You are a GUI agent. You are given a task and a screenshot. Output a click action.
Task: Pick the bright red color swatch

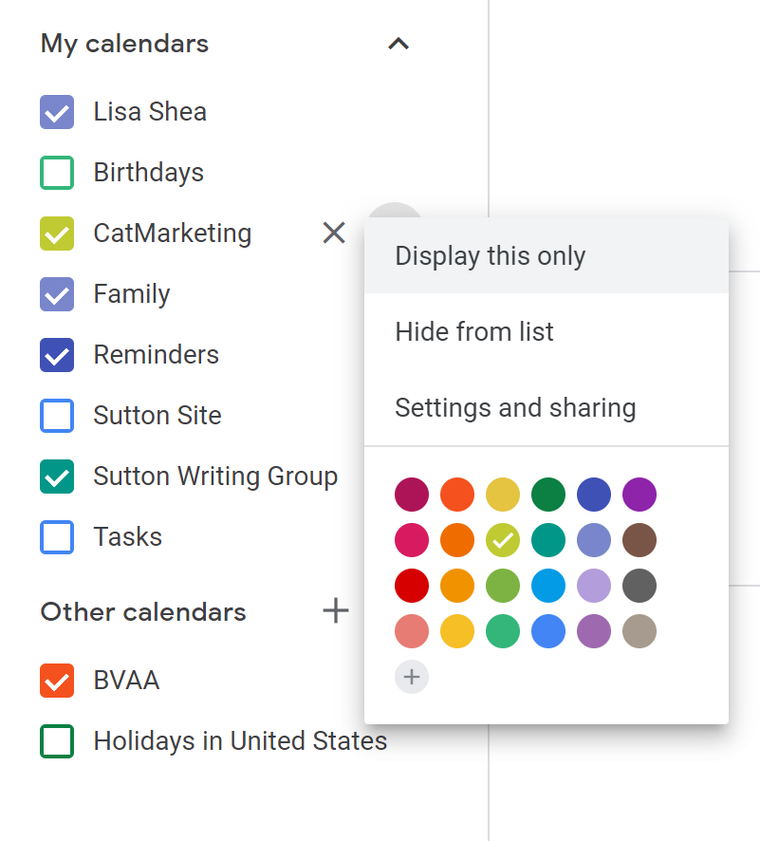(x=412, y=586)
